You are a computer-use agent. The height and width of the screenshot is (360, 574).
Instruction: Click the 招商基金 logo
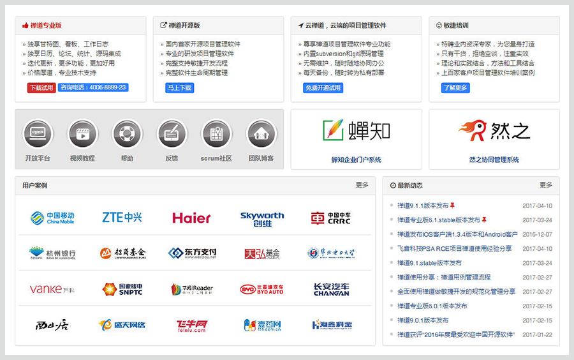point(122,253)
